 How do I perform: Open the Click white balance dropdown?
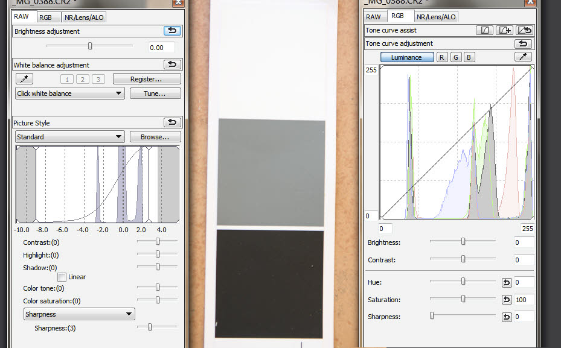(69, 93)
